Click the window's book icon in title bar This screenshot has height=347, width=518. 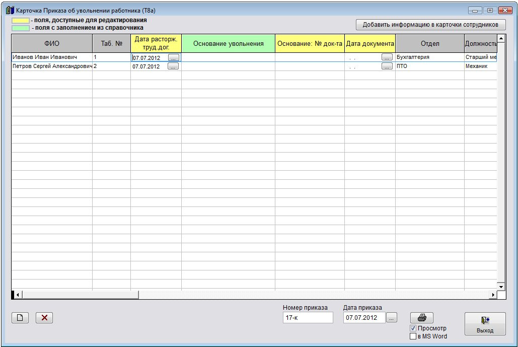[10, 10]
